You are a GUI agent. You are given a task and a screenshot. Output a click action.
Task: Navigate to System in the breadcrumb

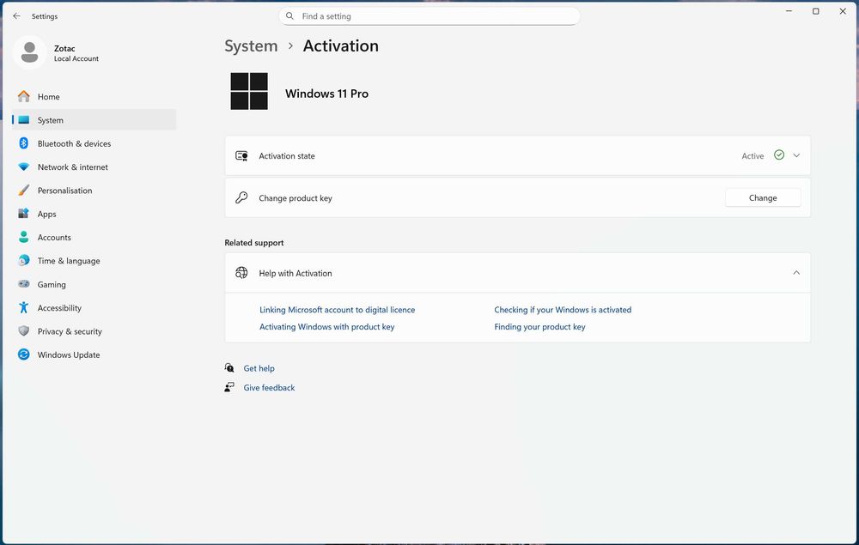[251, 46]
